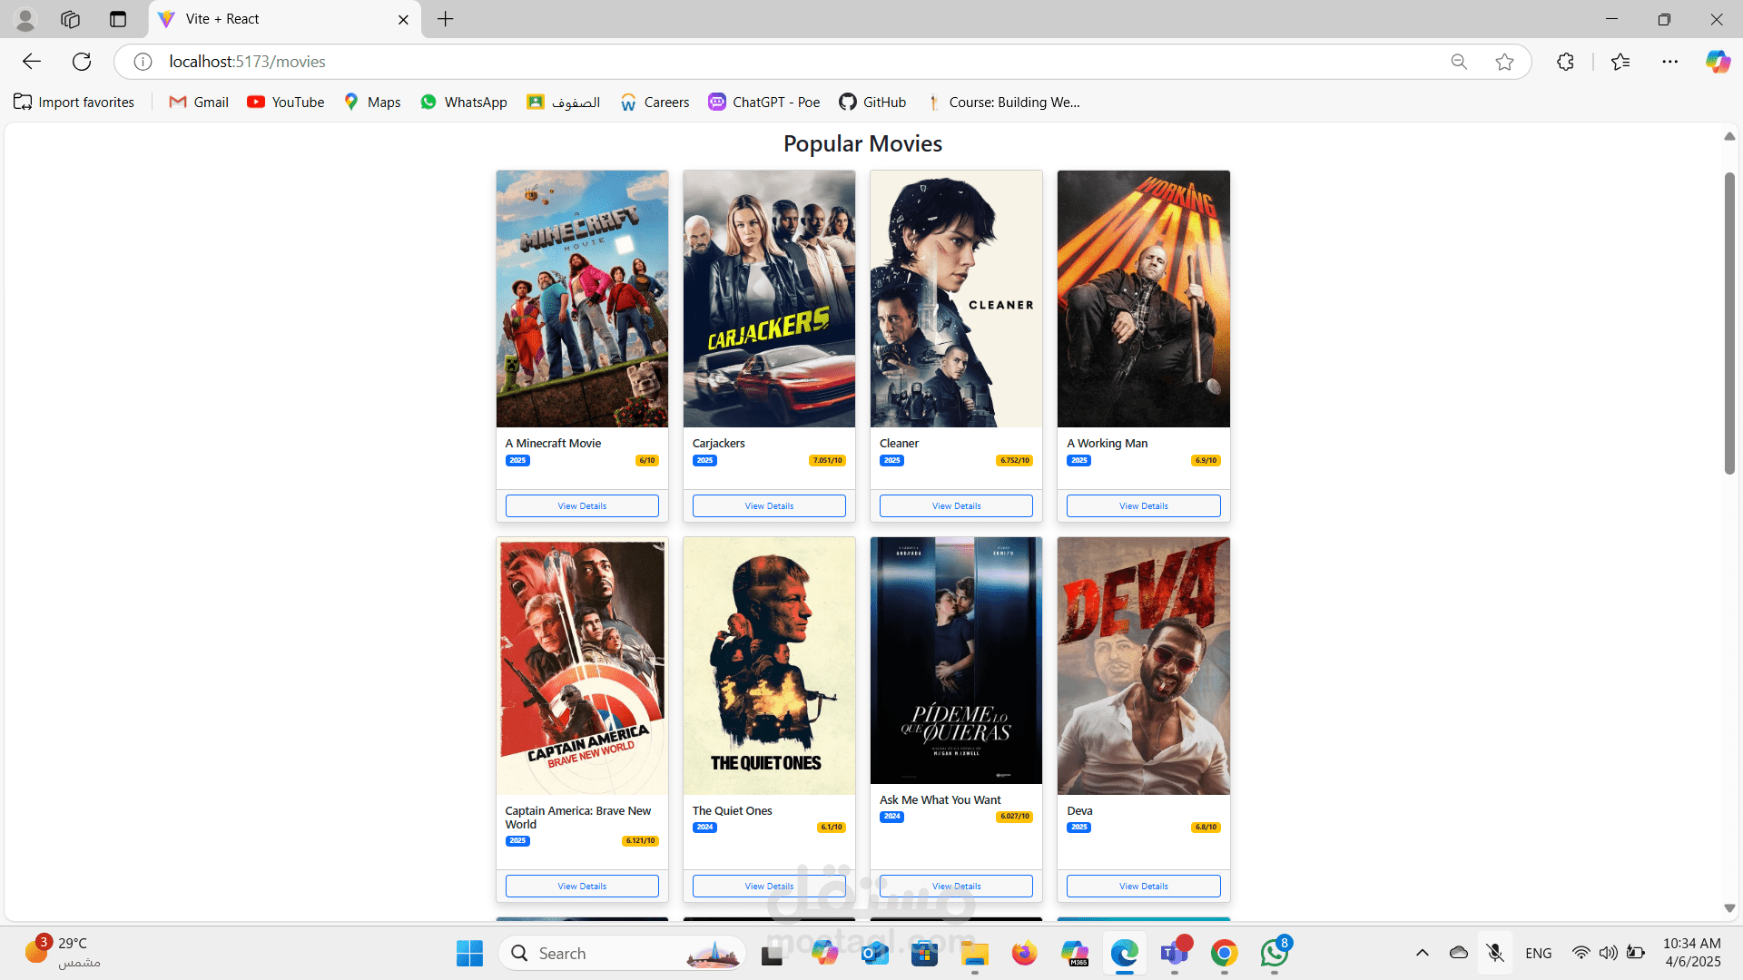The width and height of the screenshot is (1743, 980).
Task: Click the Captain America poster
Action: pos(582,666)
